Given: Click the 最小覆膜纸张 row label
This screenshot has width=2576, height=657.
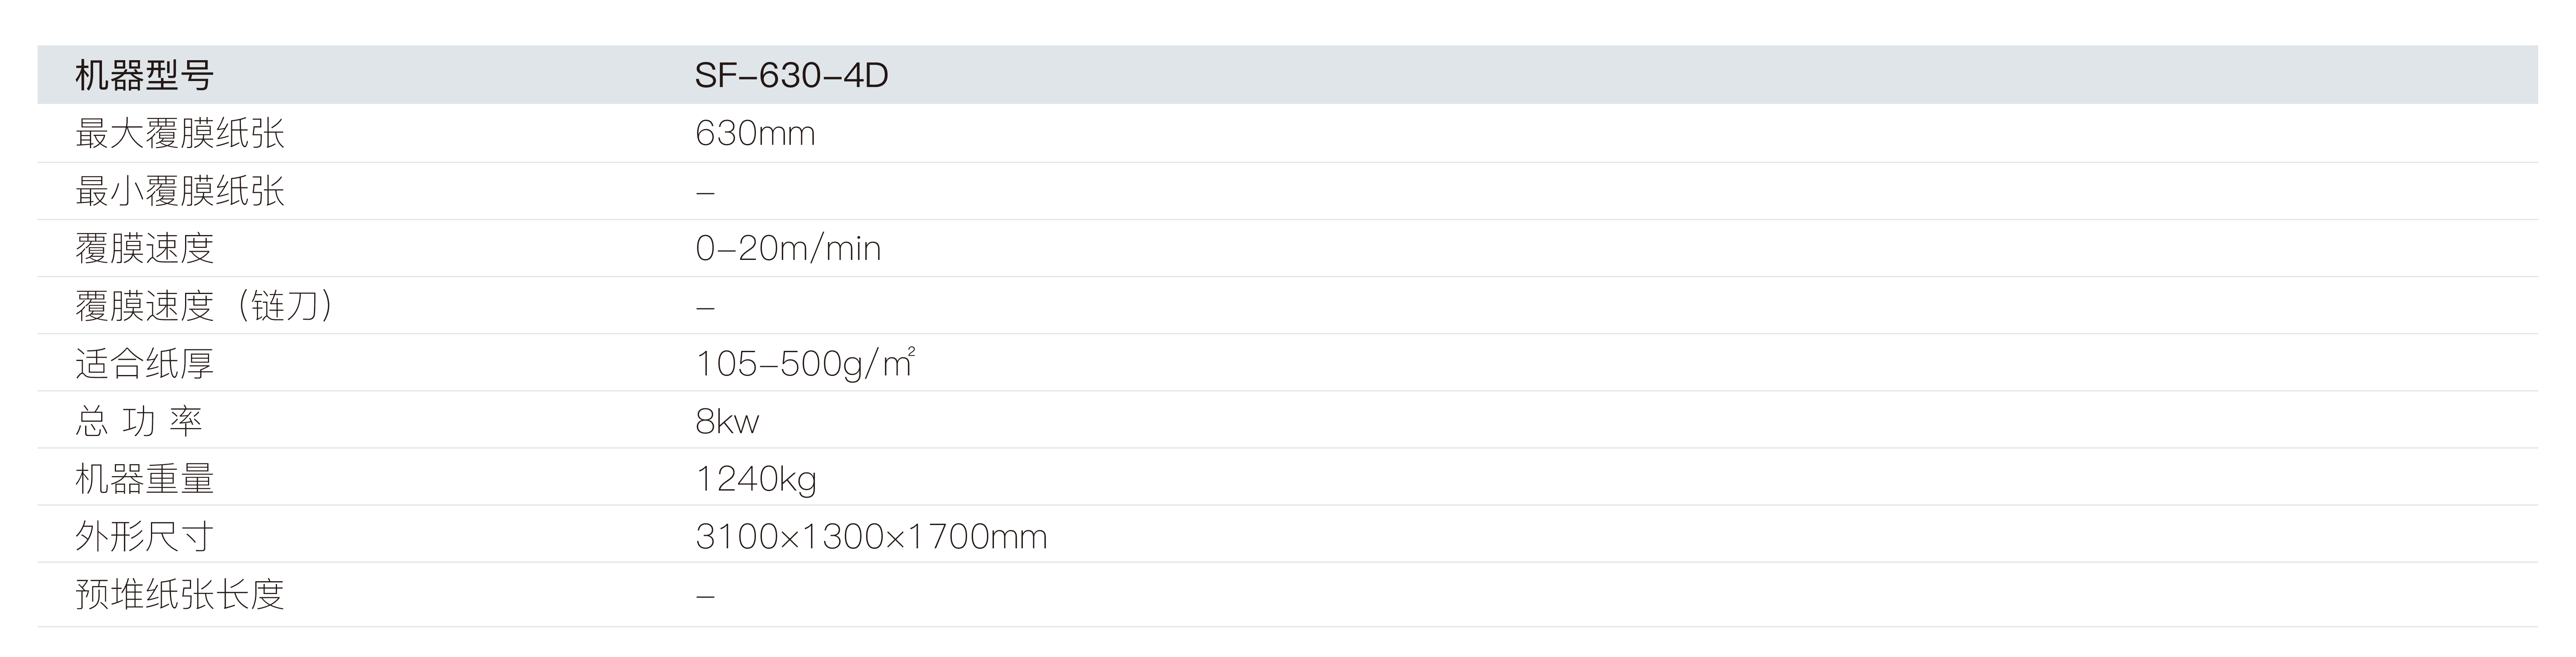Looking at the screenshot, I should point(180,191).
